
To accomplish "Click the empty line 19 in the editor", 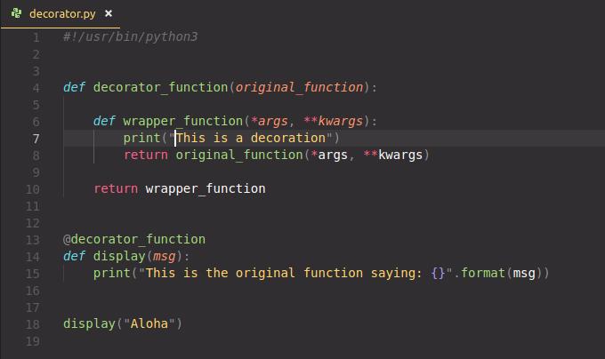I will [x=267, y=341].
